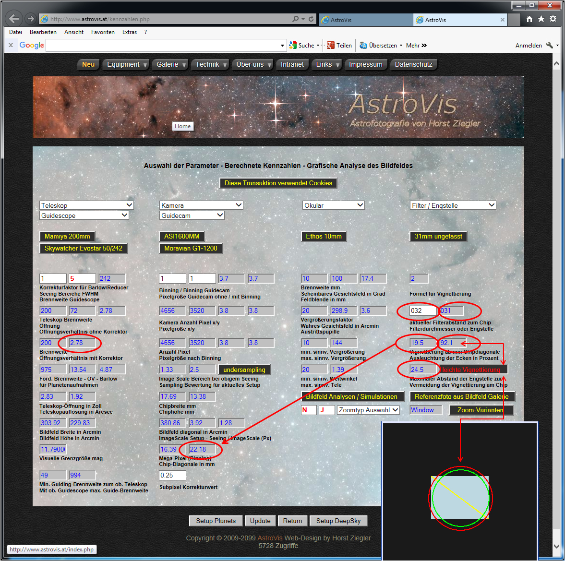
Task: Click the field-of-view simulation thumbnail
Action: (x=460, y=491)
